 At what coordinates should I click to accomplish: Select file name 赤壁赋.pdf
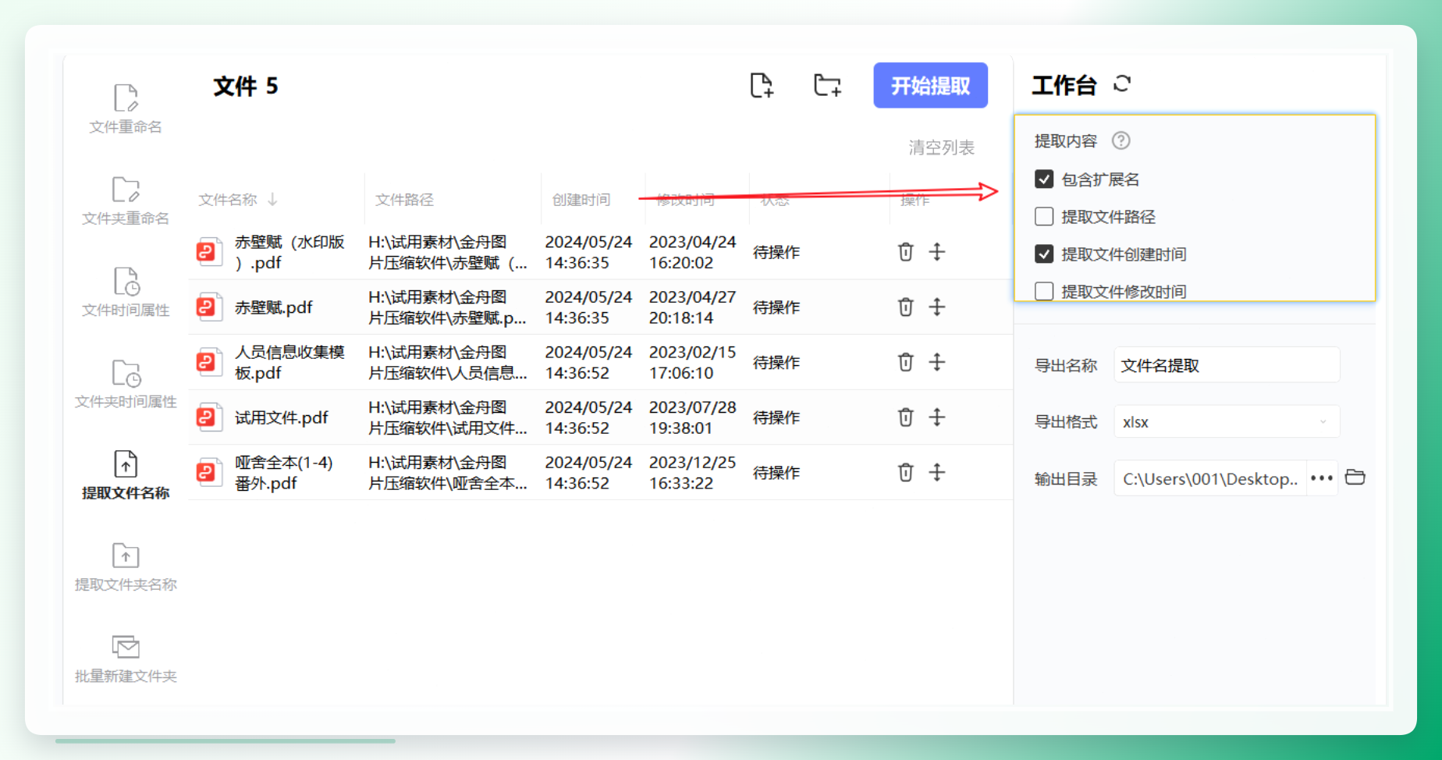(274, 307)
